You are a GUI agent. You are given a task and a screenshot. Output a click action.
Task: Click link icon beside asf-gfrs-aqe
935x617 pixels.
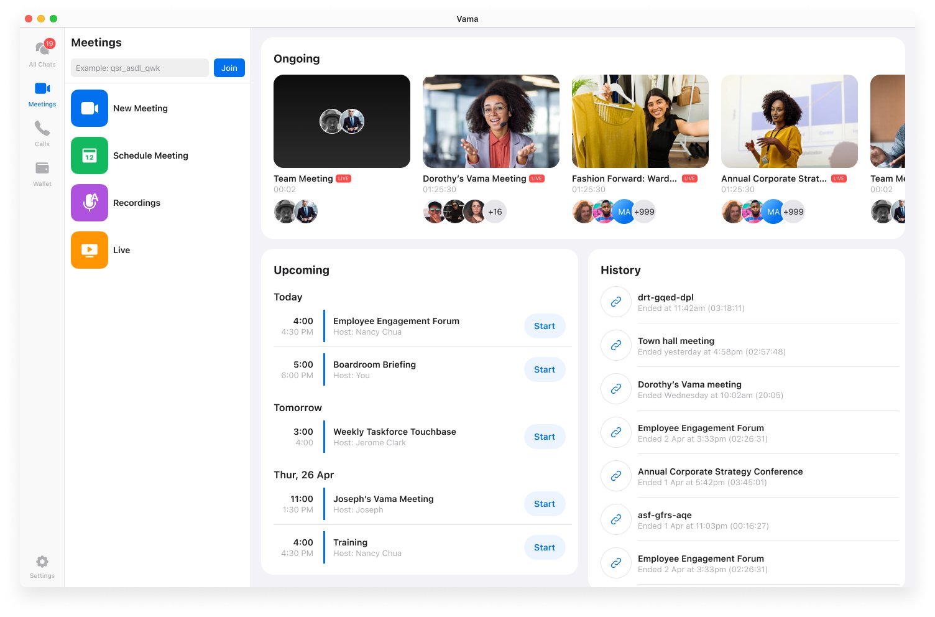[616, 519]
